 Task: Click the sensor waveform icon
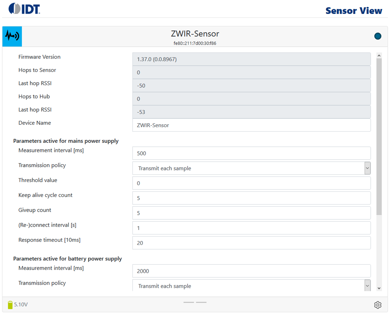tap(12, 36)
